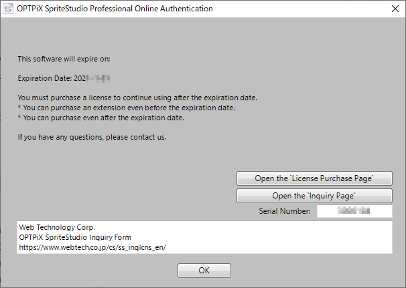Click the 'Web Technology Corp.' line
Viewport: 406px width, 288px height.
tap(57, 227)
